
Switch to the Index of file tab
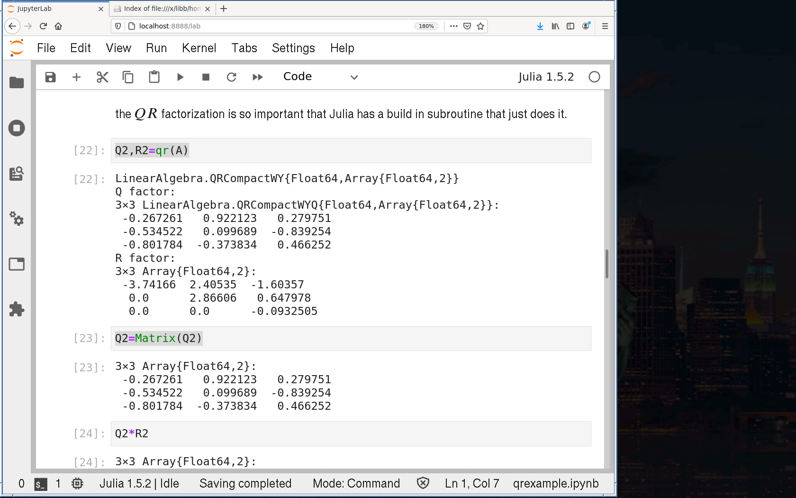coord(161,9)
